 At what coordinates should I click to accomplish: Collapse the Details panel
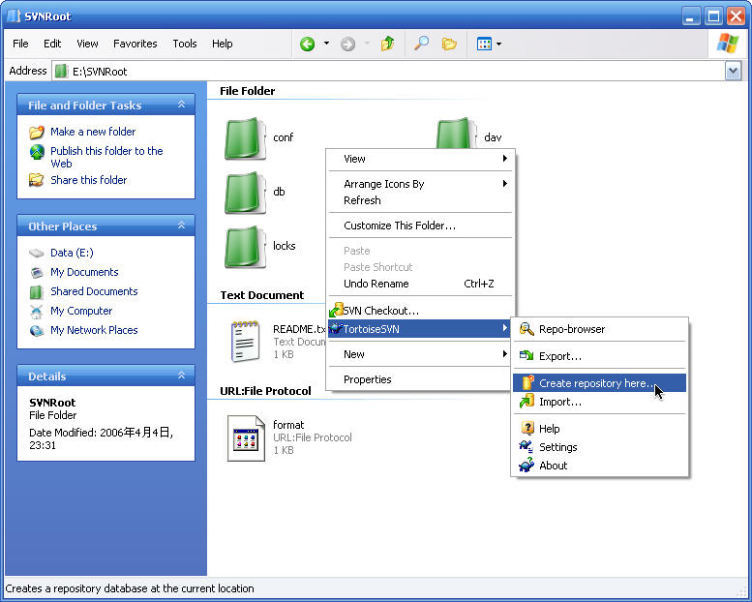[x=181, y=376]
